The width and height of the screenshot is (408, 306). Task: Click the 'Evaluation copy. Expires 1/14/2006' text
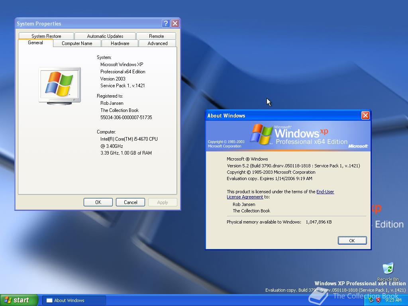coord(269,178)
